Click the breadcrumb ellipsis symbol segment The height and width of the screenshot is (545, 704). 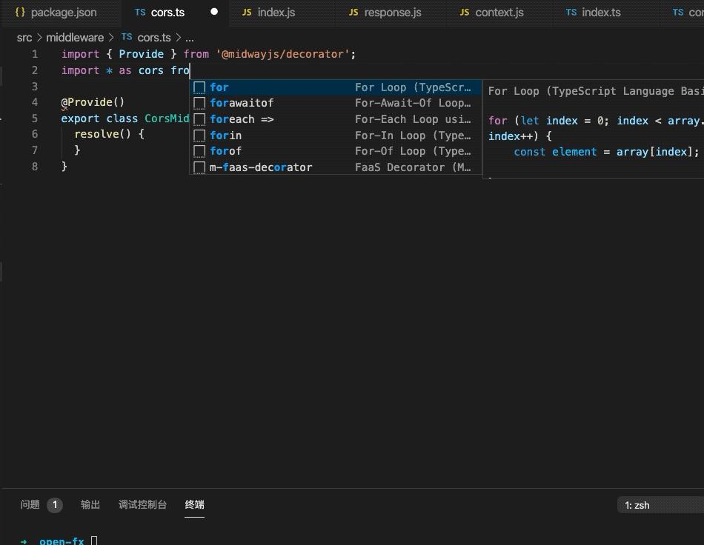[x=190, y=38]
